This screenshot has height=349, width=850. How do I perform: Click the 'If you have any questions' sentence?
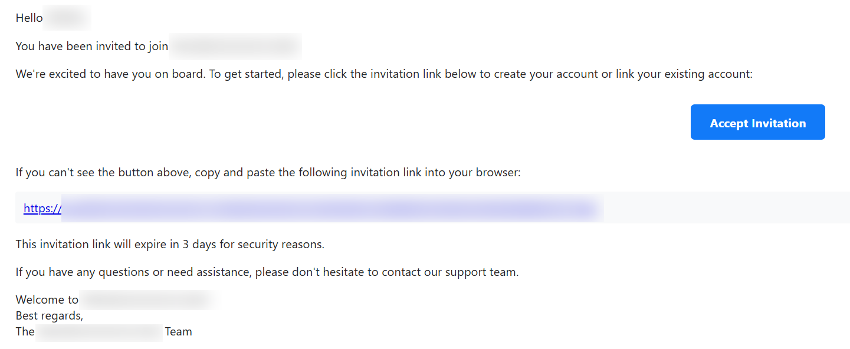point(267,272)
